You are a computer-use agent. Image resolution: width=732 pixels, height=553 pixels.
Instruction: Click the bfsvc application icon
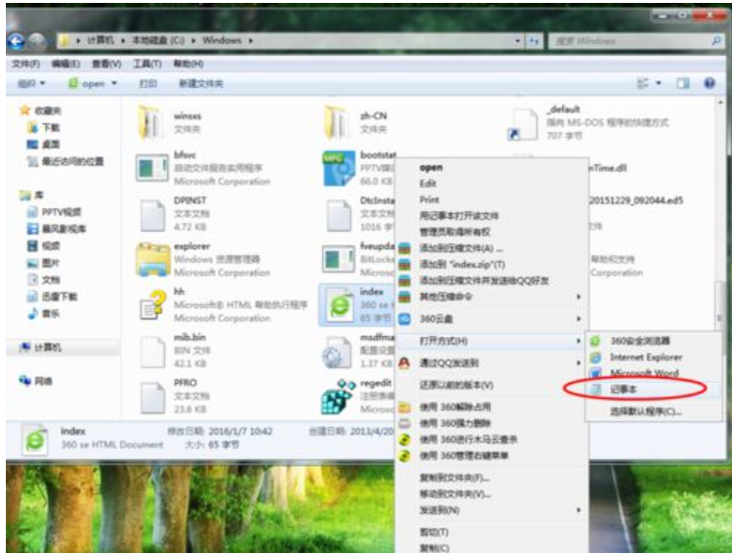click(x=153, y=168)
